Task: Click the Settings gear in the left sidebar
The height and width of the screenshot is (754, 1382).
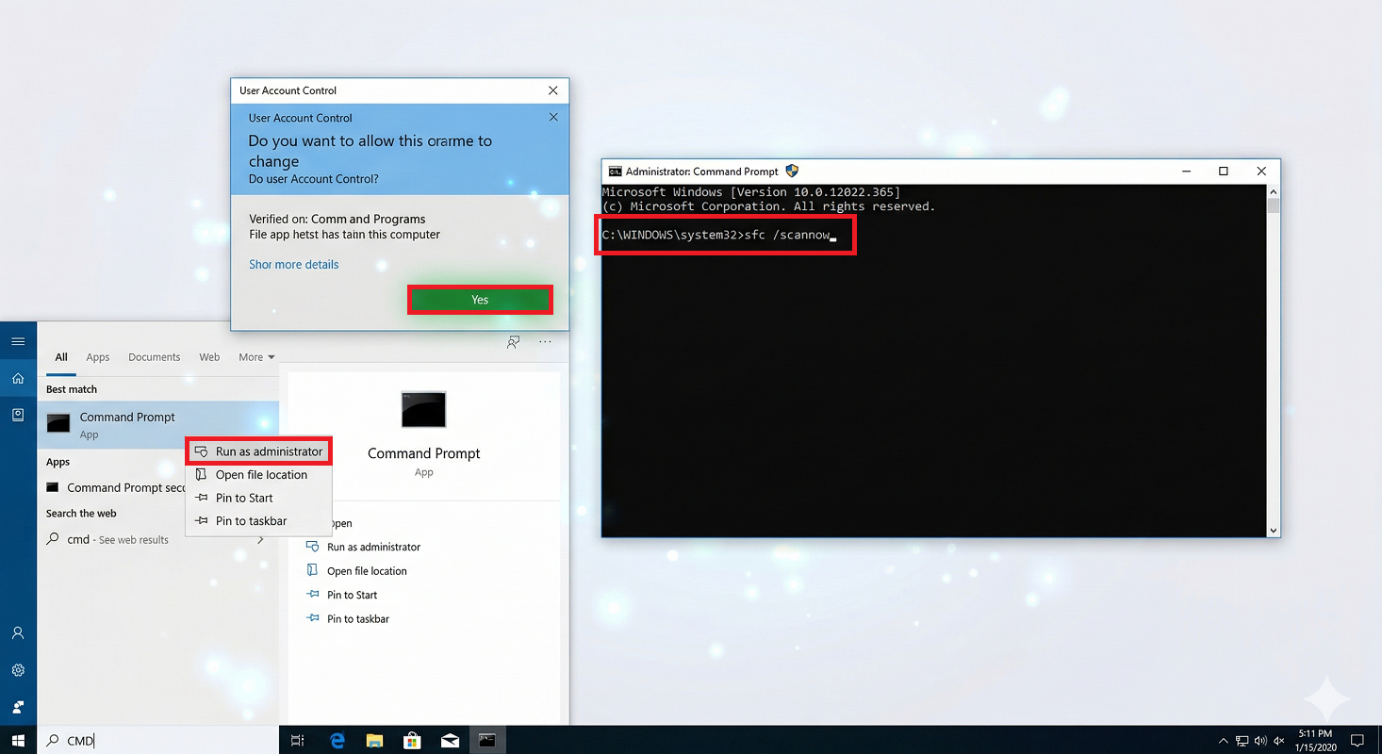Action: click(x=18, y=670)
